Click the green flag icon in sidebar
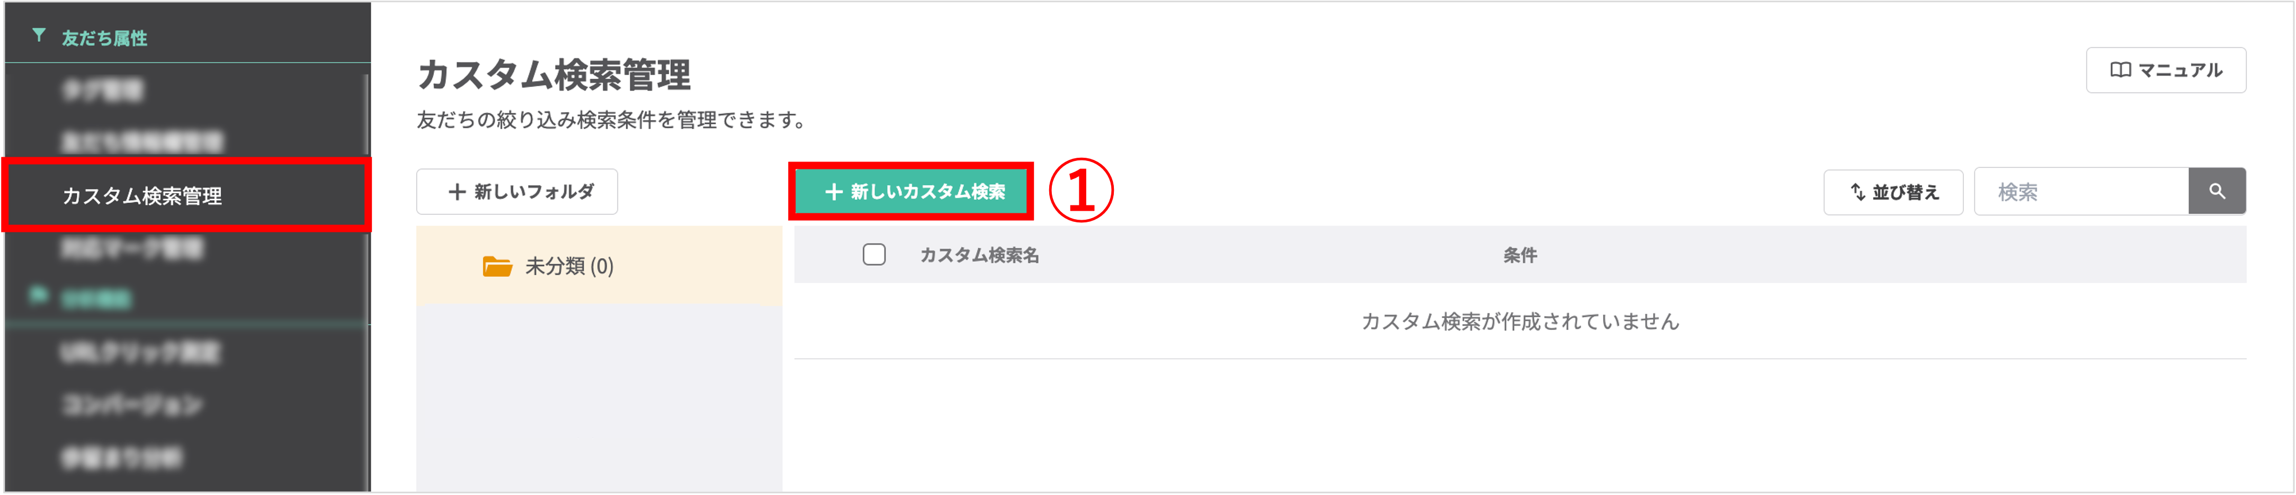This screenshot has width=2296, height=495. click(x=38, y=295)
